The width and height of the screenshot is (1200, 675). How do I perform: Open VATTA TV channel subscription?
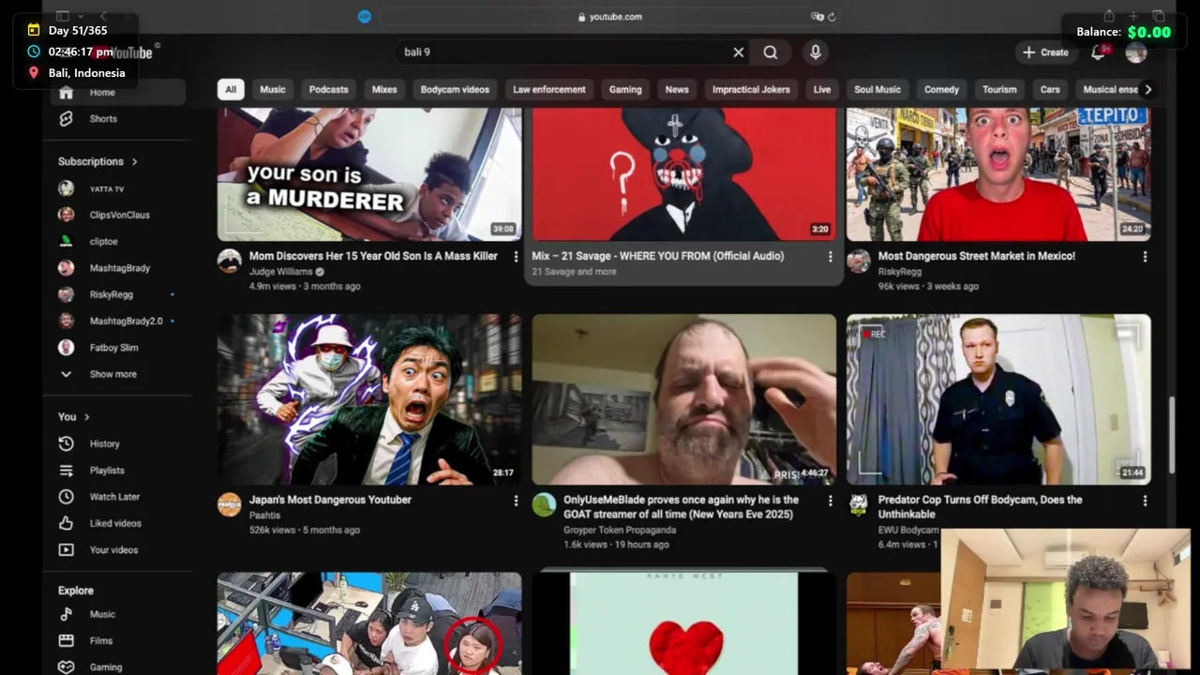pyautogui.click(x=107, y=188)
